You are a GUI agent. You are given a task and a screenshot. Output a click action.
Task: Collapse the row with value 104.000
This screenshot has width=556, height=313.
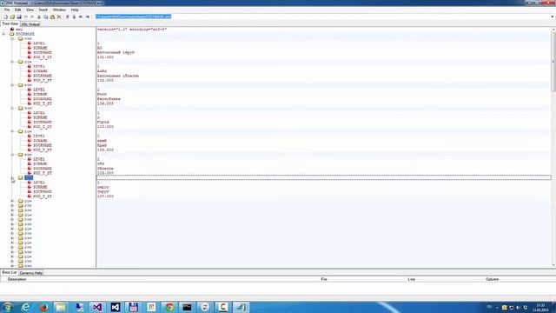click(12, 131)
